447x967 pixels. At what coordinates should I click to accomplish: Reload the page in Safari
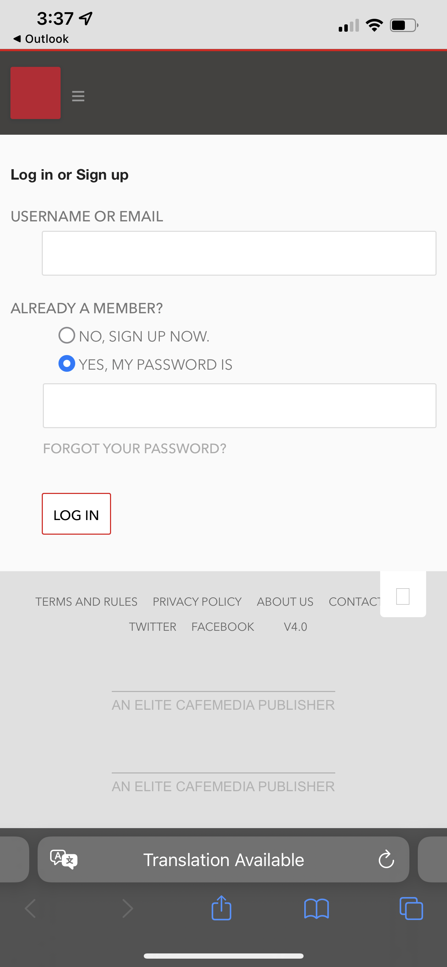pyautogui.click(x=386, y=859)
